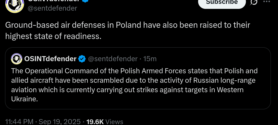Click the 11:44 PM · Sep 19, 2025 timestamp
Image resolution: width=278 pixels, height=125 pixels.
43,122
